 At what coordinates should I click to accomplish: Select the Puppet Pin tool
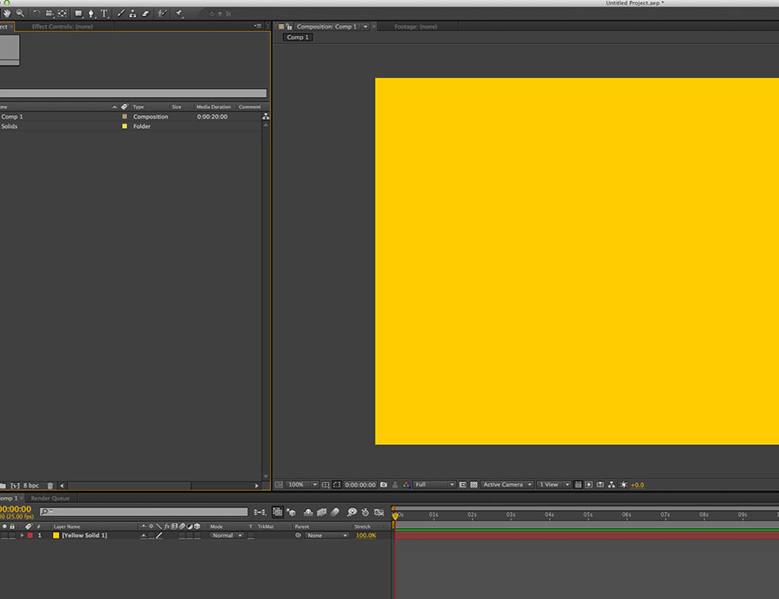pos(179,14)
